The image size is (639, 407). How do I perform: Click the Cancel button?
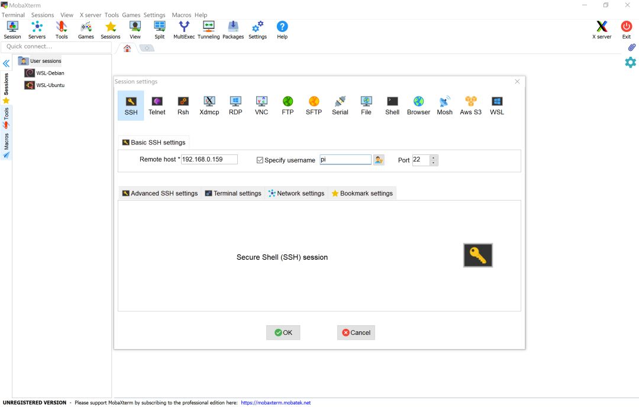pyautogui.click(x=356, y=332)
